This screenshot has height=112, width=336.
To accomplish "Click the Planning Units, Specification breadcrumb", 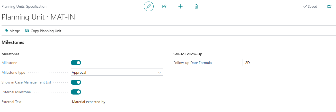I will coord(24,6).
